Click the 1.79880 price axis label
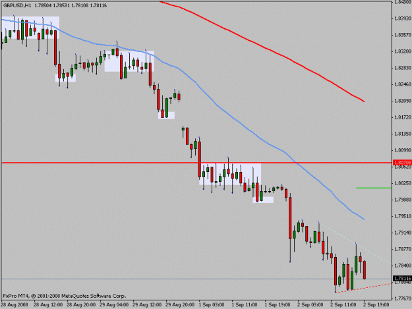This screenshot has height=309, width=412. click(403, 200)
